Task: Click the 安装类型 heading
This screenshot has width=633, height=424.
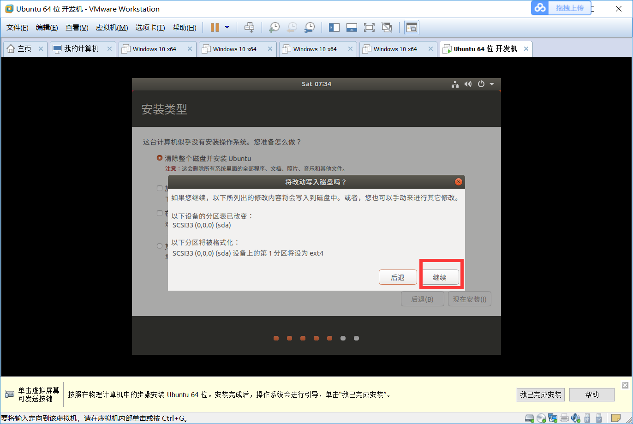Action: [164, 109]
